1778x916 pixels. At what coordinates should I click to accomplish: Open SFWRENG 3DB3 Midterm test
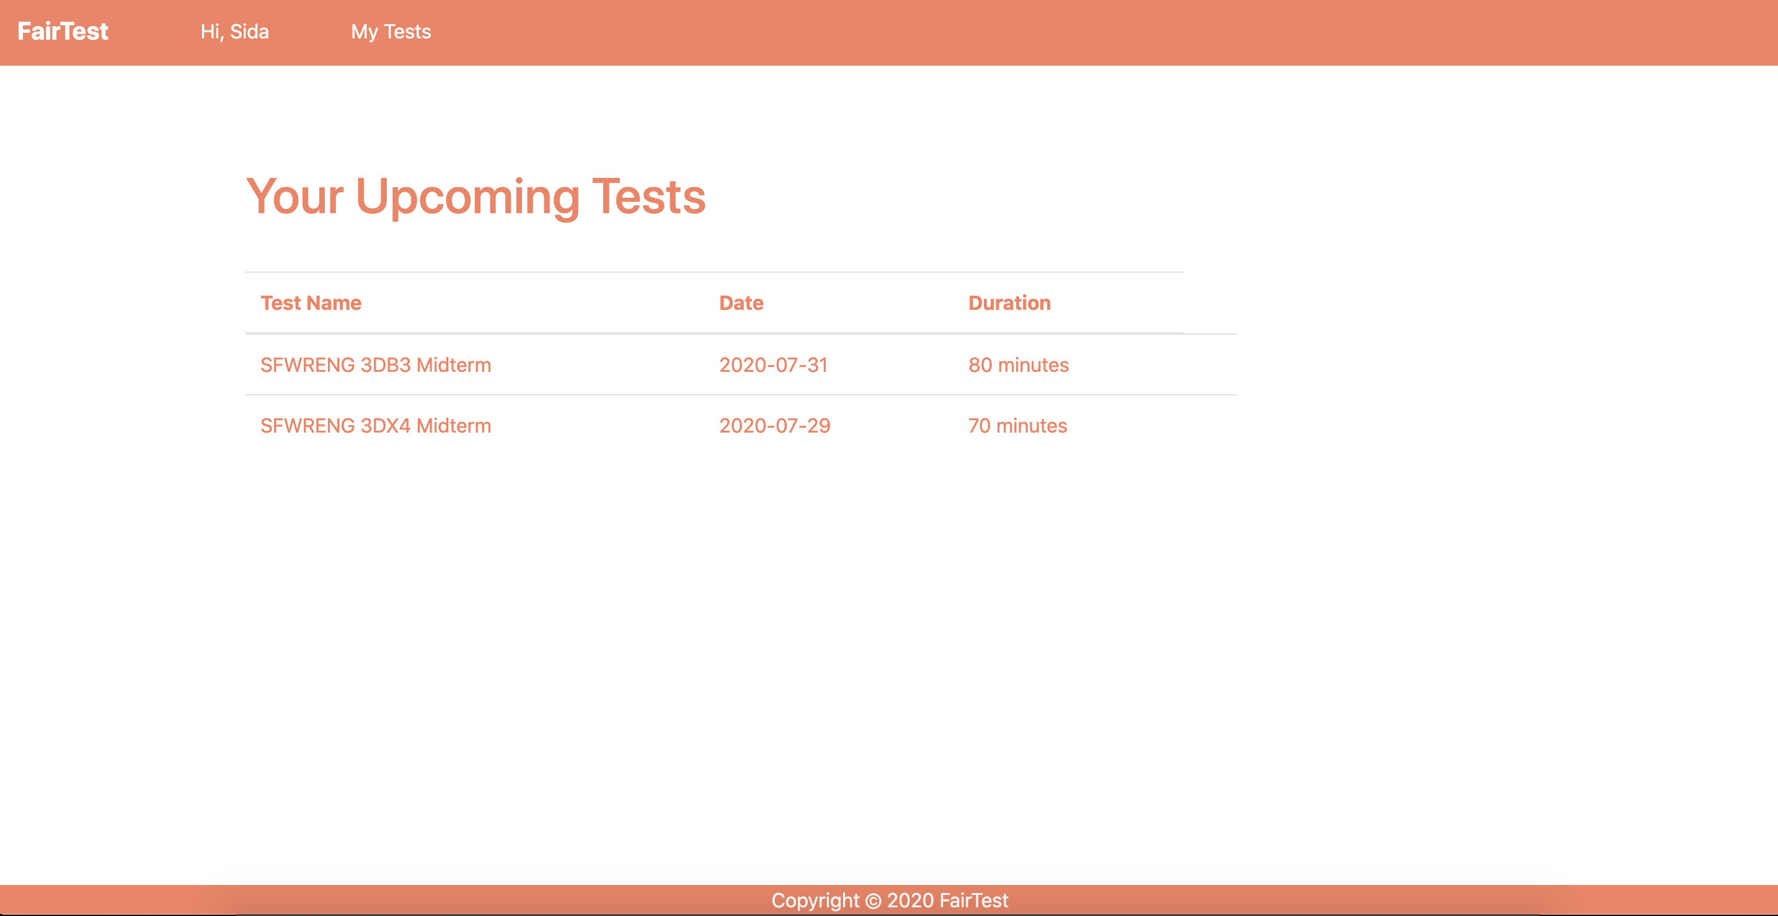pyautogui.click(x=376, y=365)
